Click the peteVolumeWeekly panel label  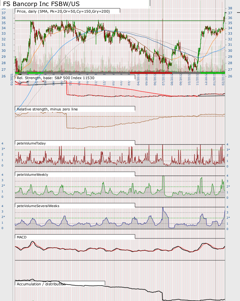(32, 175)
